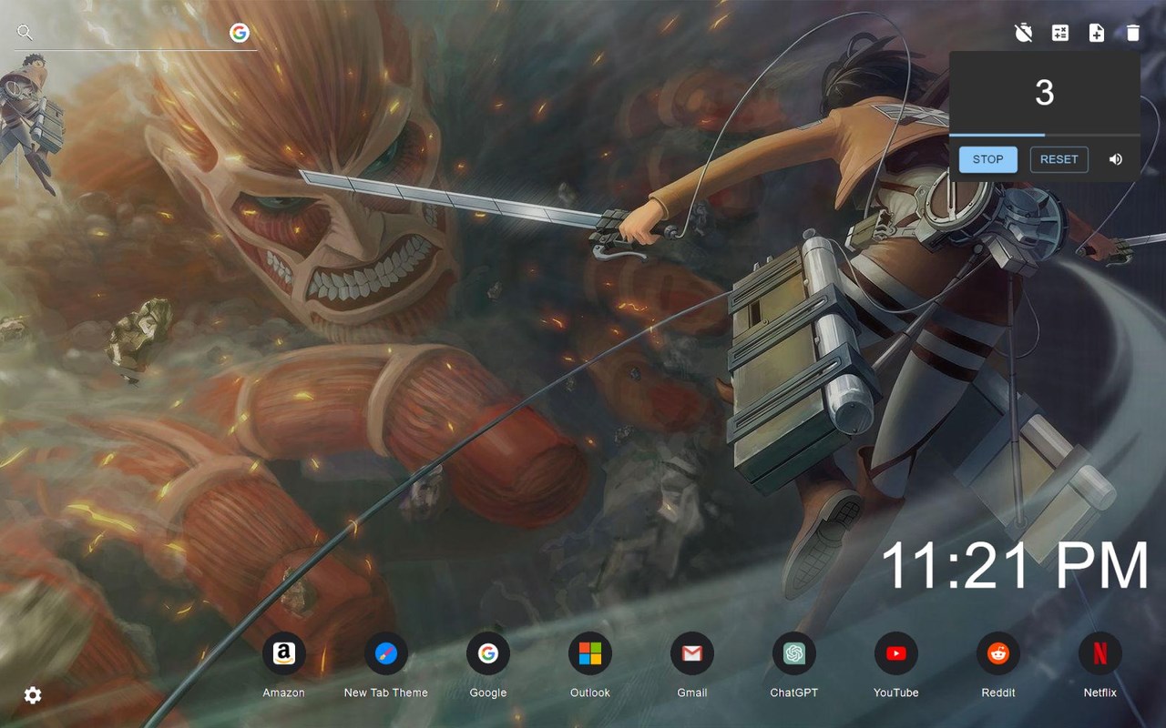Image resolution: width=1166 pixels, height=728 pixels.
Task: Add a new note
Action: tap(1097, 34)
